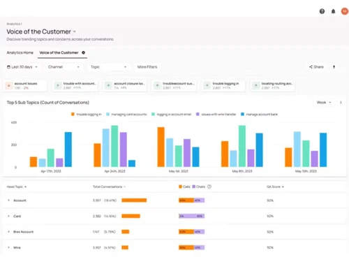The width and height of the screenshot is (349, 262).
Task: Click the Card row calls-chats split bar
Action: pos(191,216)
